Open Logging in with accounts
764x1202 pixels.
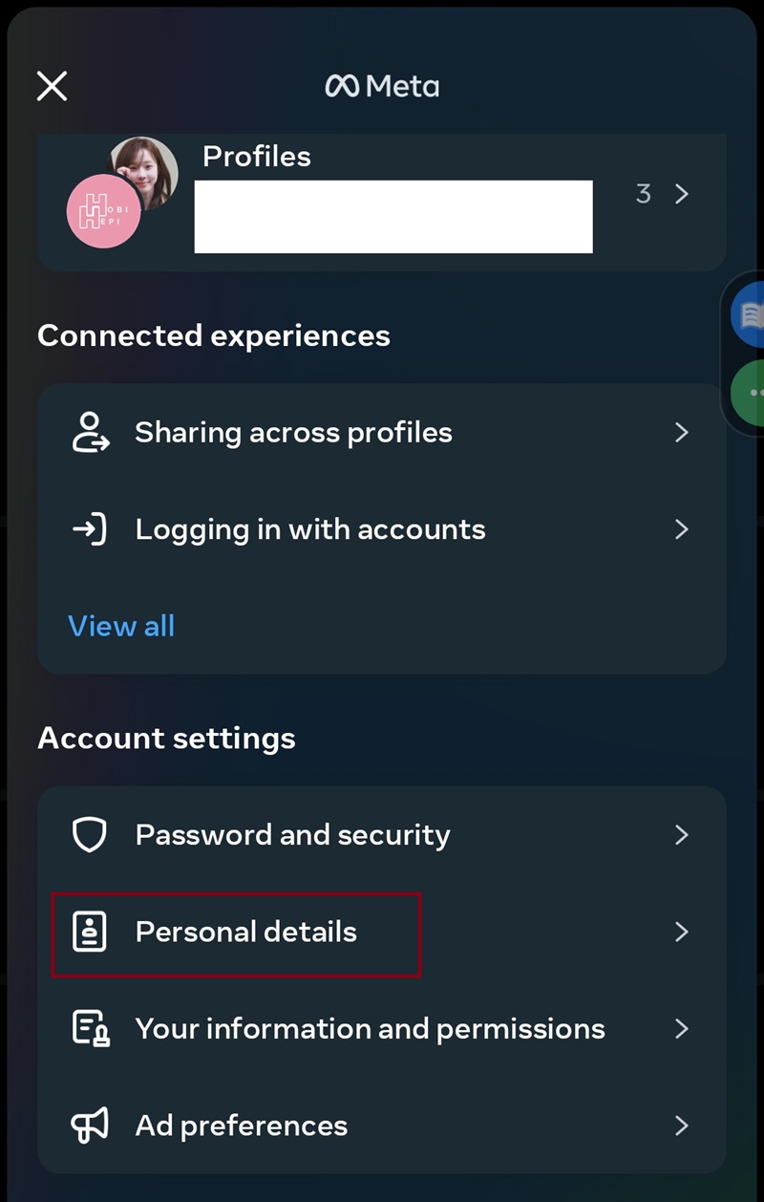pos(310,529)
